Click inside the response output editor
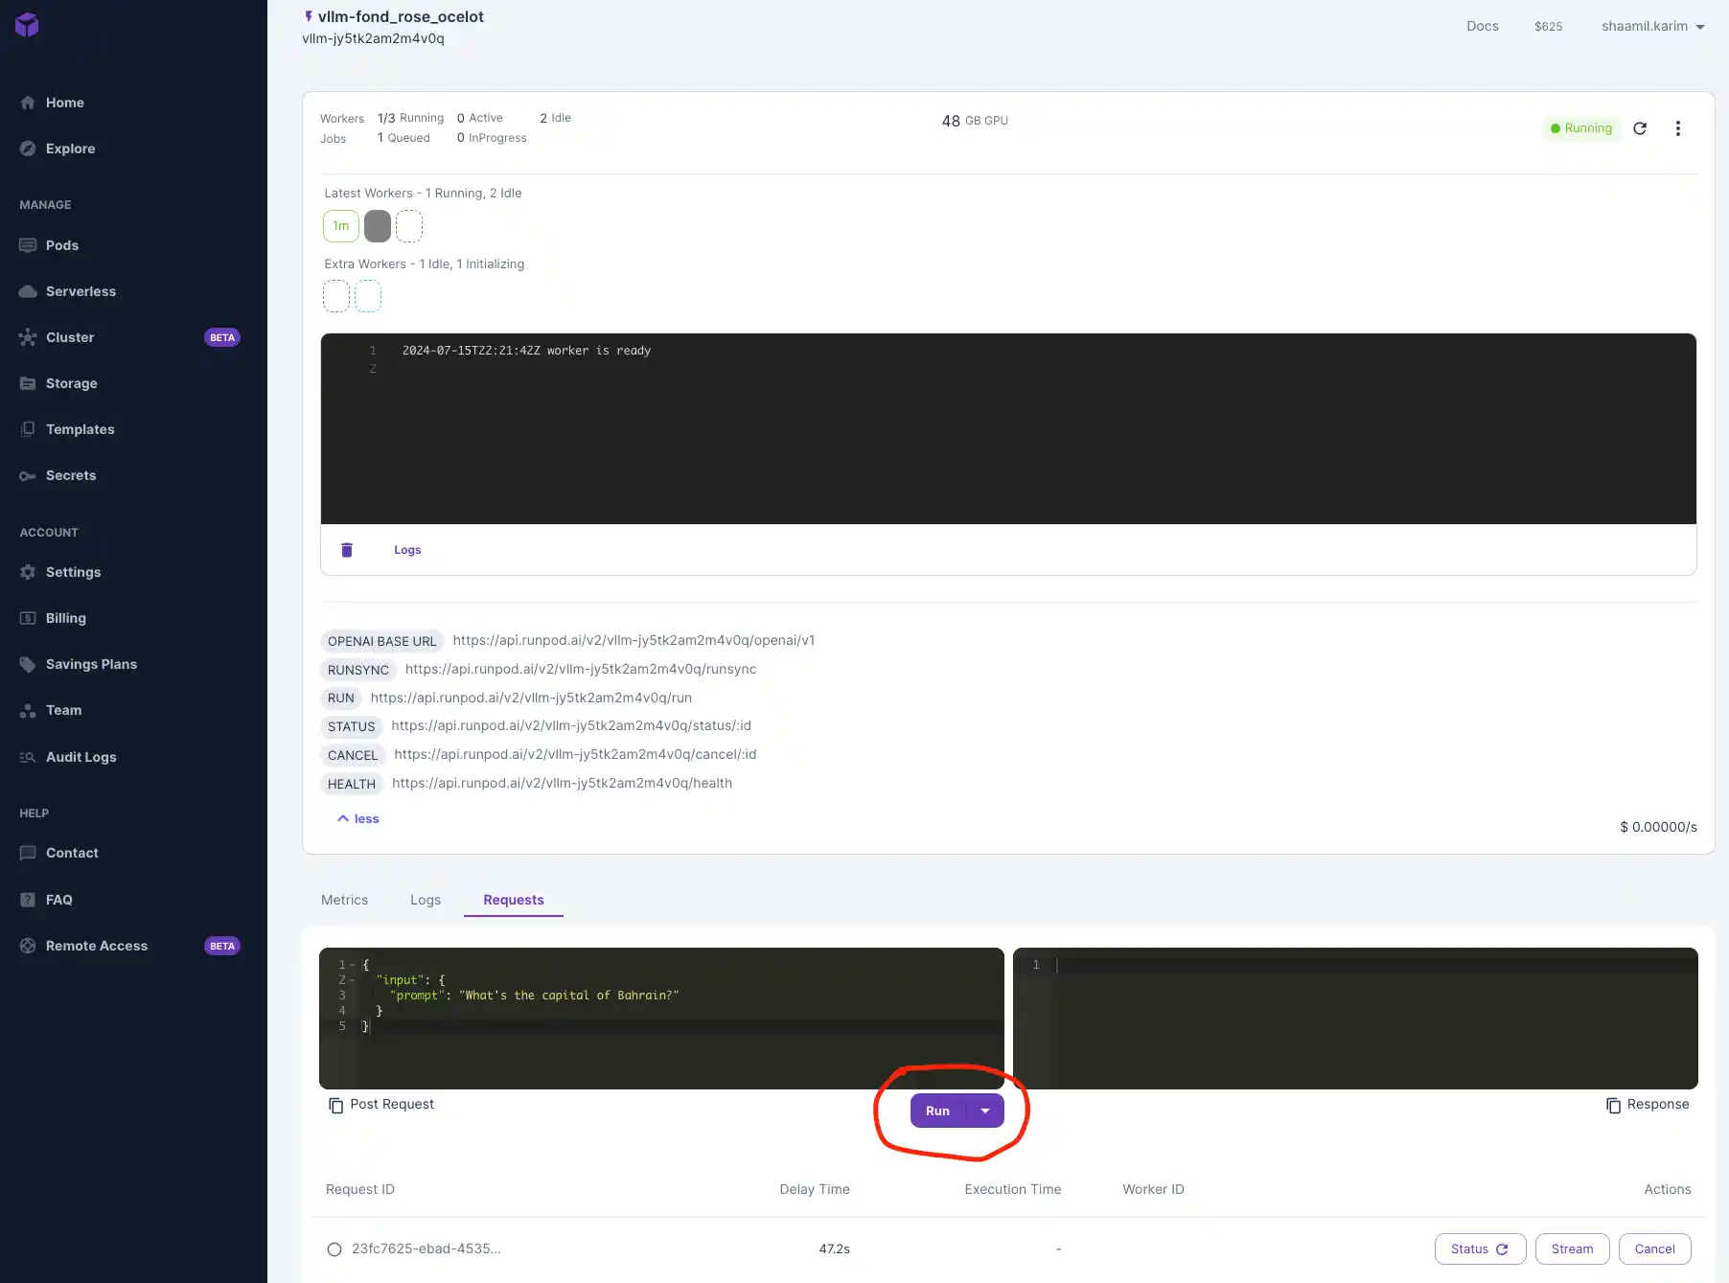 [x=1355, y=1018]
